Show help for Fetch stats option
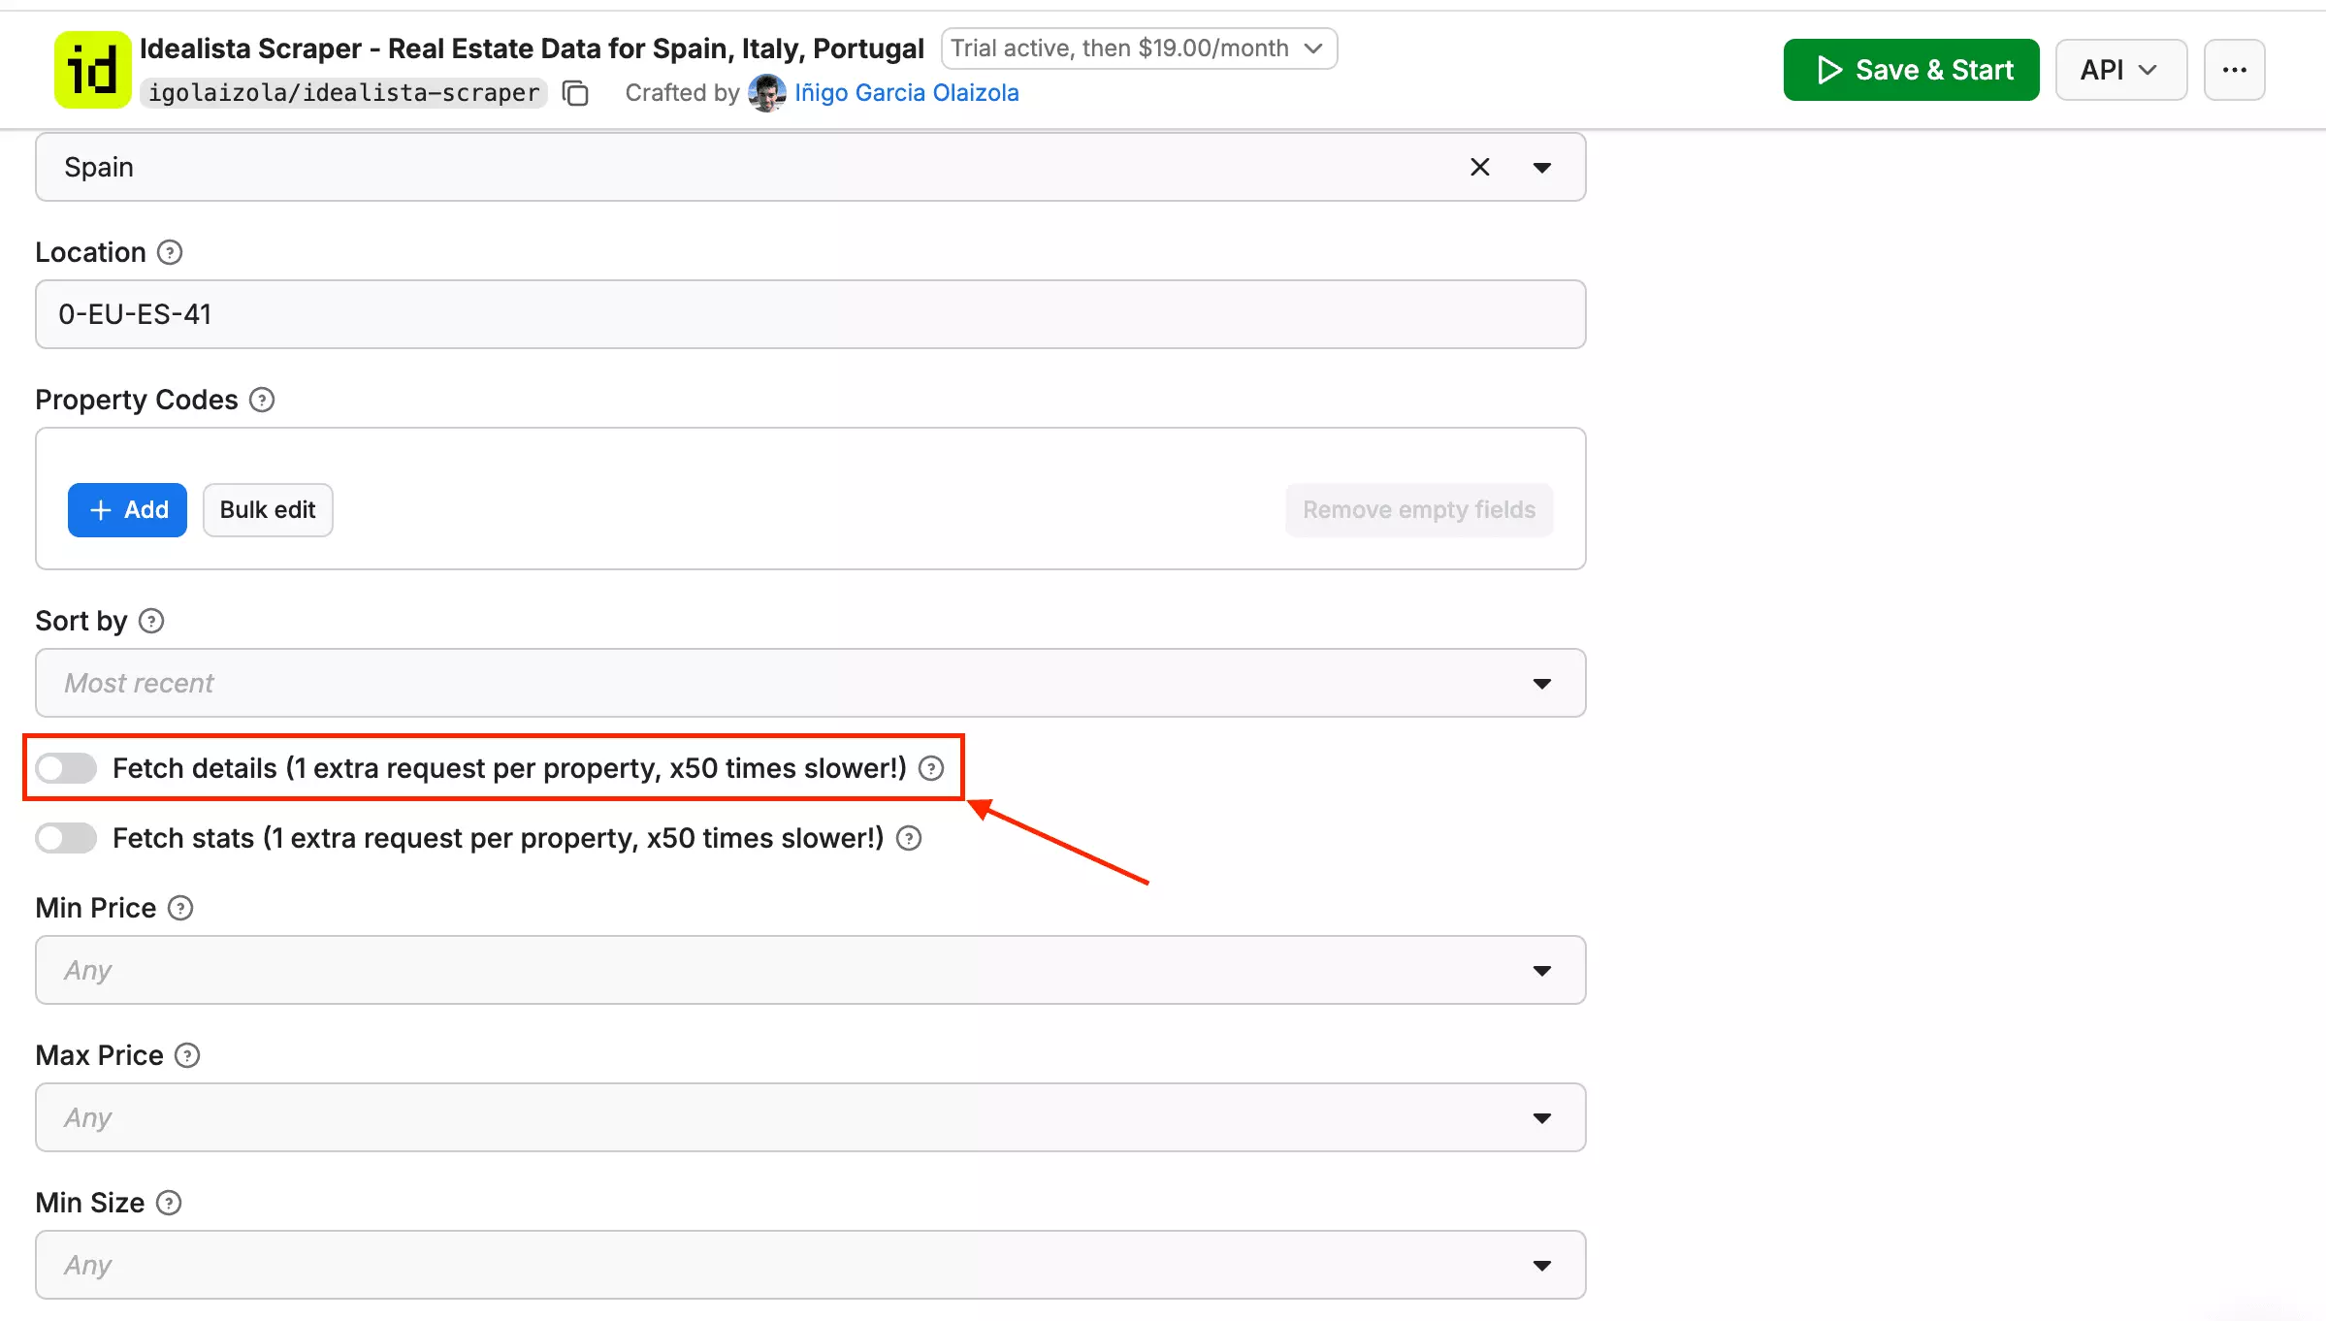This screenshot has width=2326, height=1321. (909, 838)
